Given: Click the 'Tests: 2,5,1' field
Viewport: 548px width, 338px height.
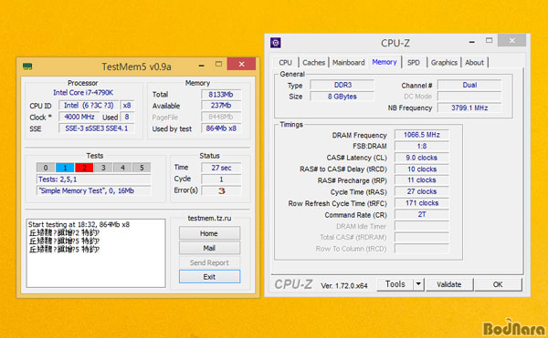Looking at the screenshot, I should click(x=94, y=179).
